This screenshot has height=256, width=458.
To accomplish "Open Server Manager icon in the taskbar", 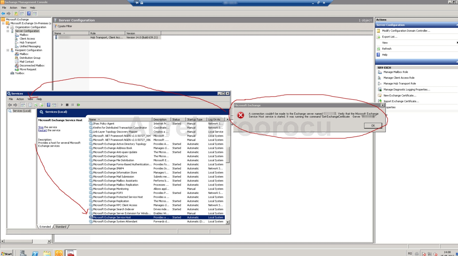I will coord(23,253).
